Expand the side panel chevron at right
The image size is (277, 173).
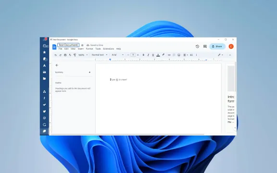[x=235, y=128]
